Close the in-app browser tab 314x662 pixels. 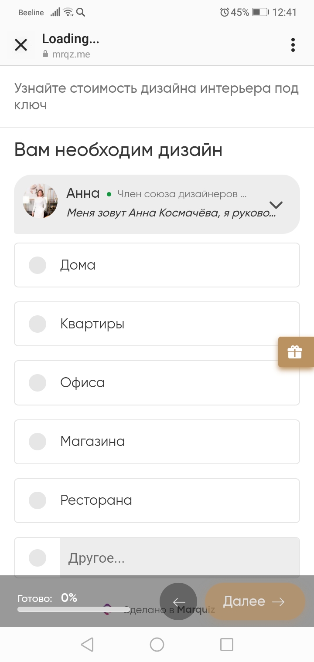coord(21,45)
